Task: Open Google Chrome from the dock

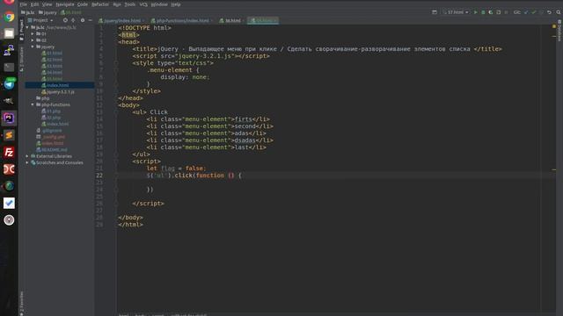Action: coord(9,17)
